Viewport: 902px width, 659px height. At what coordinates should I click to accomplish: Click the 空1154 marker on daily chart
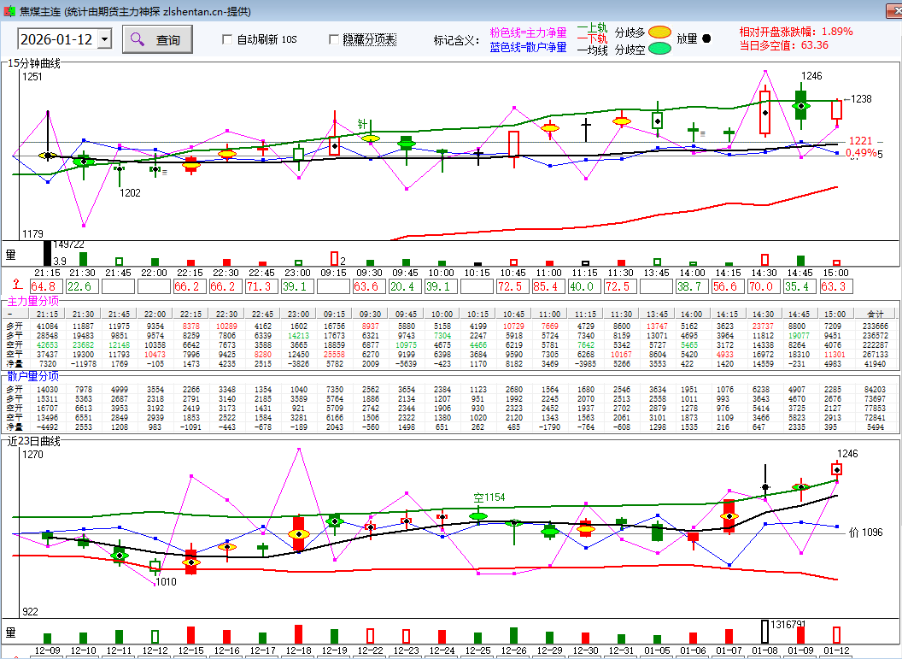(x=489, y=497)
